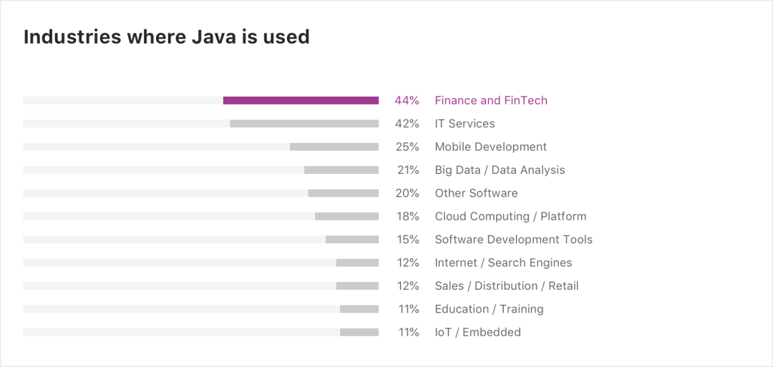Select the Mobile Development label
Screen dimensions: 773x367
[490, 147]
